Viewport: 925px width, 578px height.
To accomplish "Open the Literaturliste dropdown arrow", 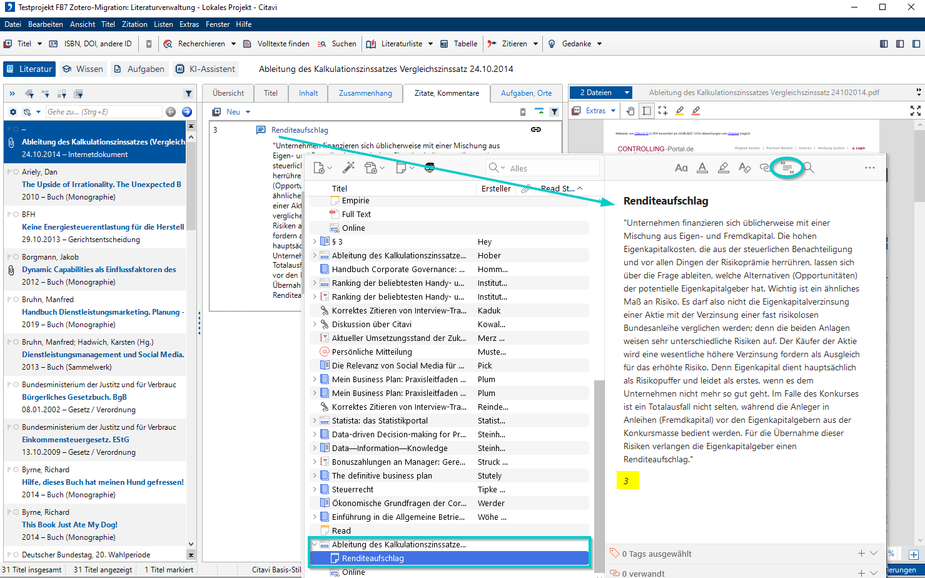I will click(x=430, y=44).
